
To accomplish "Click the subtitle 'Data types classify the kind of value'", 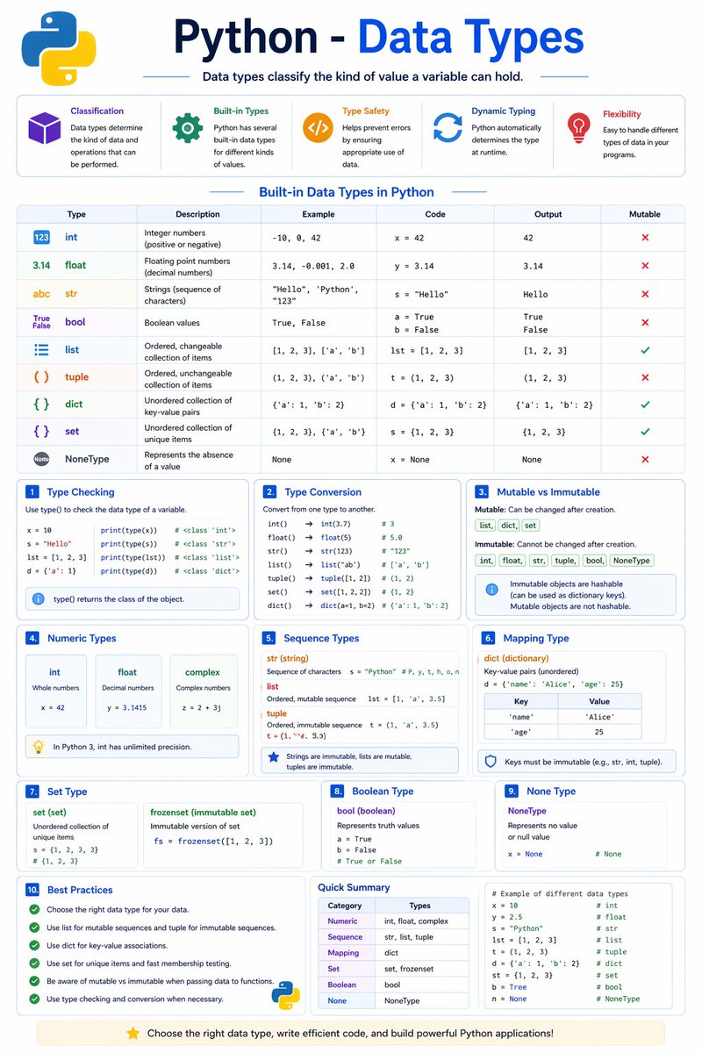I will pos(362,77).
